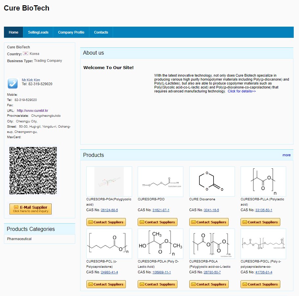Viewport: 299px width, 296px height.
Task: Contact Suppliers for CURESORB-PGLA
Action: point(209,284)
